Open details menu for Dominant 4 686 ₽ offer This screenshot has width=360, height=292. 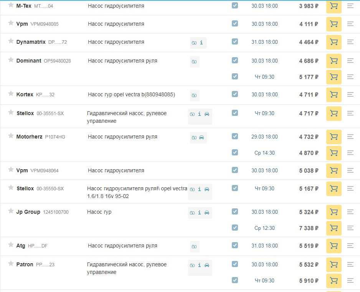coord(350,61)
